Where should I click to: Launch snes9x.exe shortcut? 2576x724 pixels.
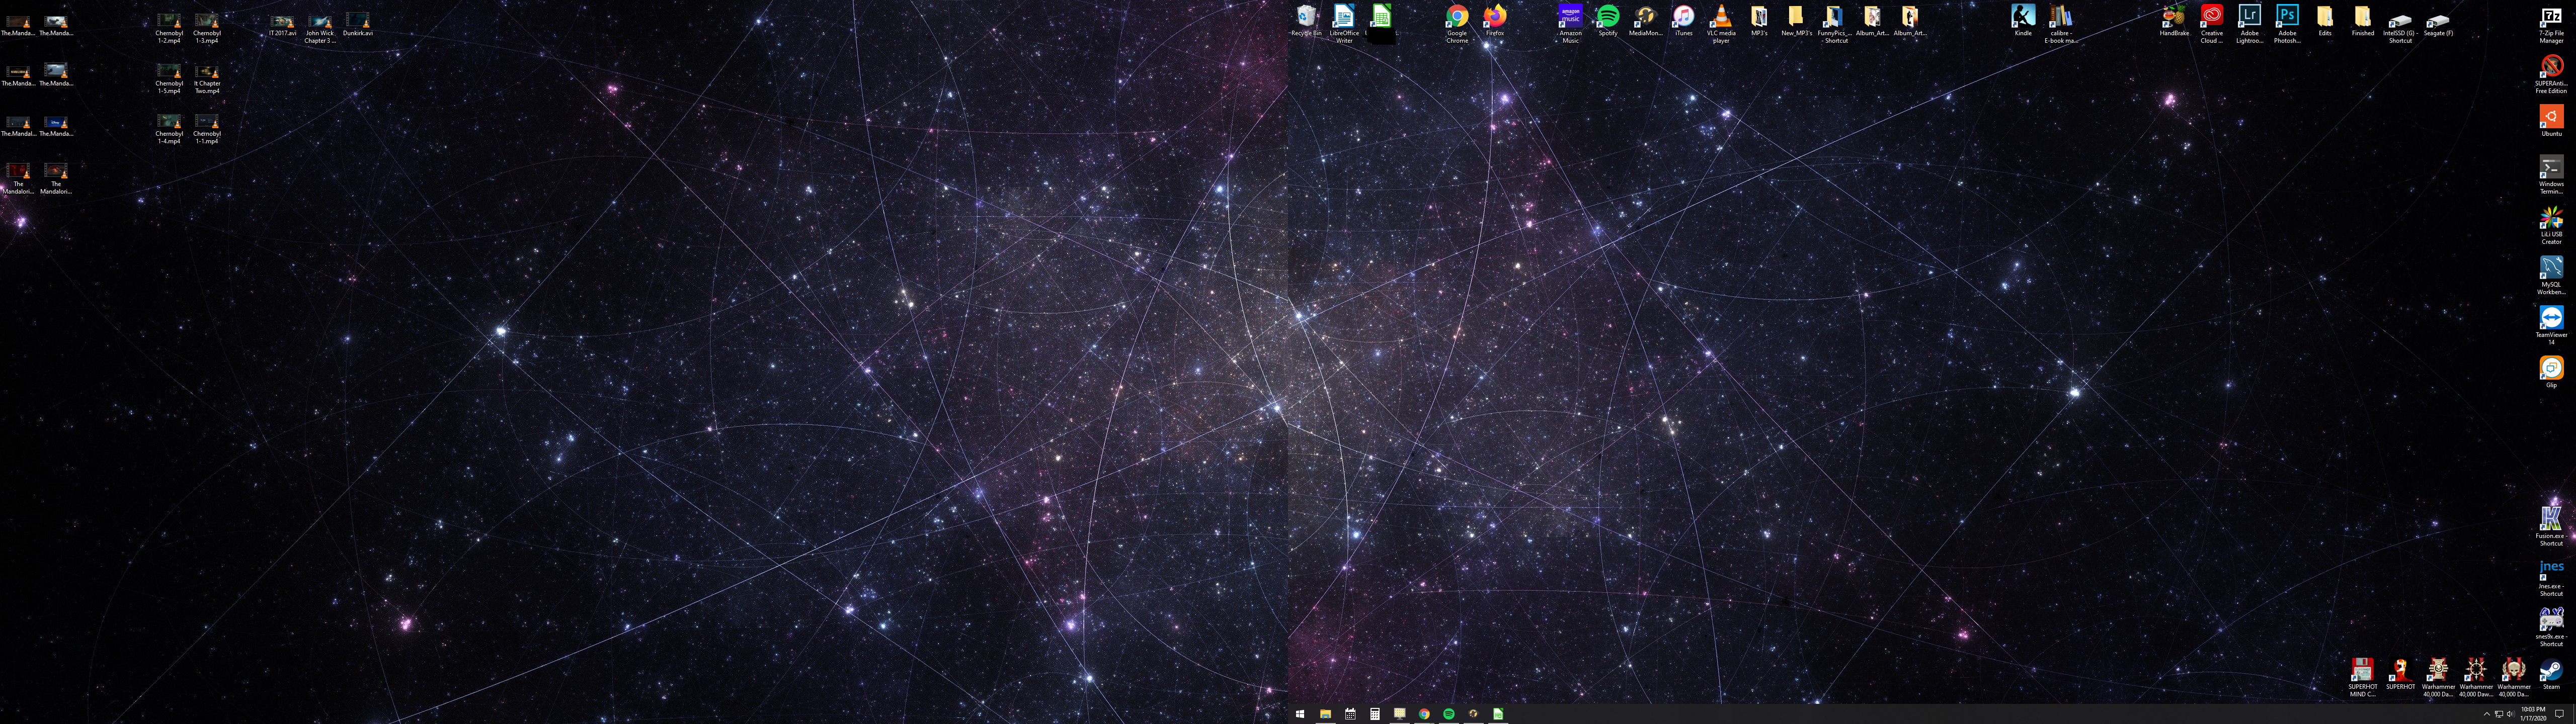2551,627
